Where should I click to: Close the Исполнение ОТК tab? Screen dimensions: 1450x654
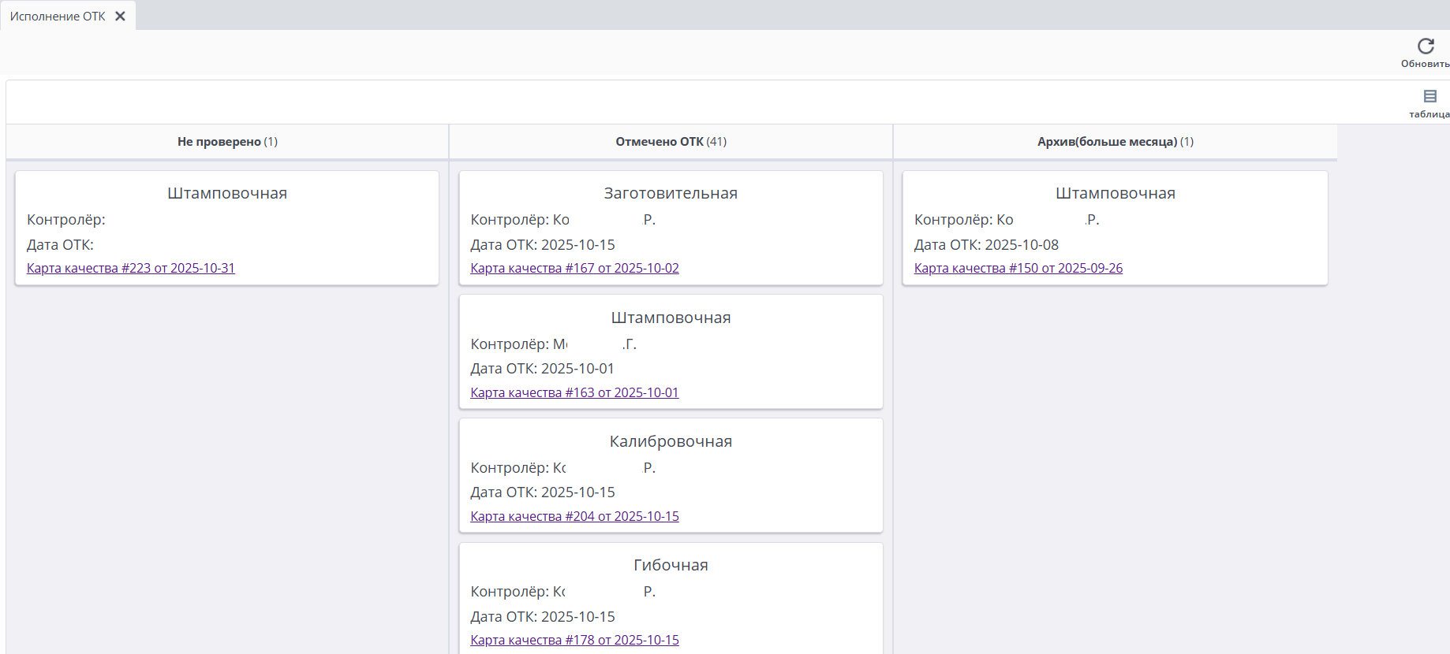point(120,16)
